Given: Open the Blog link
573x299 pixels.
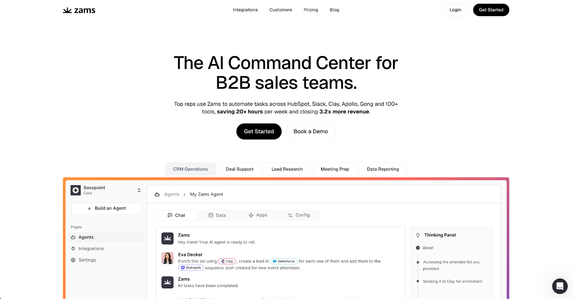Looking at the screenshot, I should coord(334,10).
